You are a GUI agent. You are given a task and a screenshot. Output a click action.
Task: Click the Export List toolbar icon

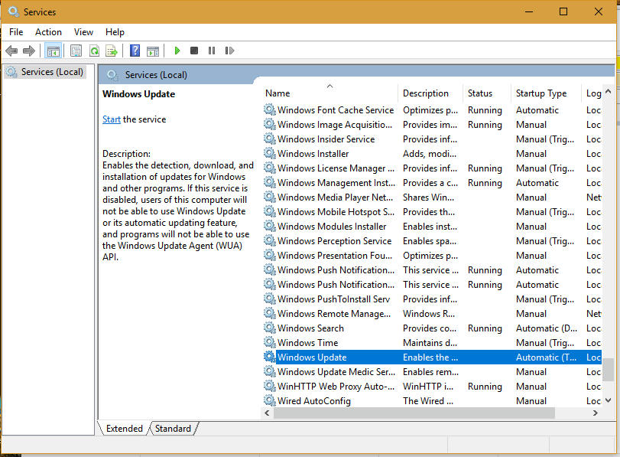[112, 51]
